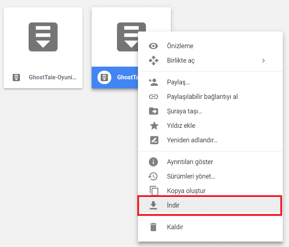The image size is (289, 247).
Task: Choose Paylaş… in the context menu
Action: click(x=210, y=82)
